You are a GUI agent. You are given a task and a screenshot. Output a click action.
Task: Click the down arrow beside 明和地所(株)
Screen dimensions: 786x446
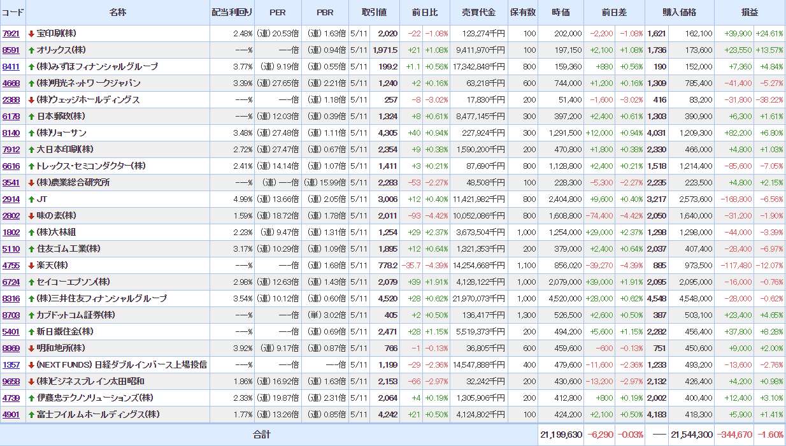tap(31, 348)
